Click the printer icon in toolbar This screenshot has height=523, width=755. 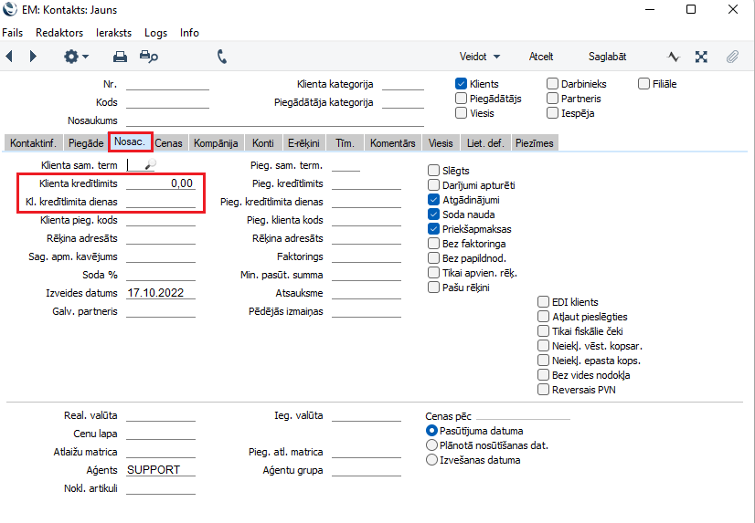pos(120,57)
